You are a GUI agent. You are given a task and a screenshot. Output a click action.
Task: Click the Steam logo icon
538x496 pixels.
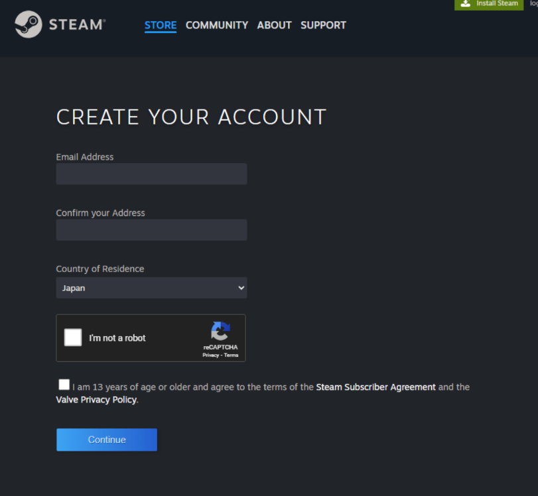coord(29,25)
